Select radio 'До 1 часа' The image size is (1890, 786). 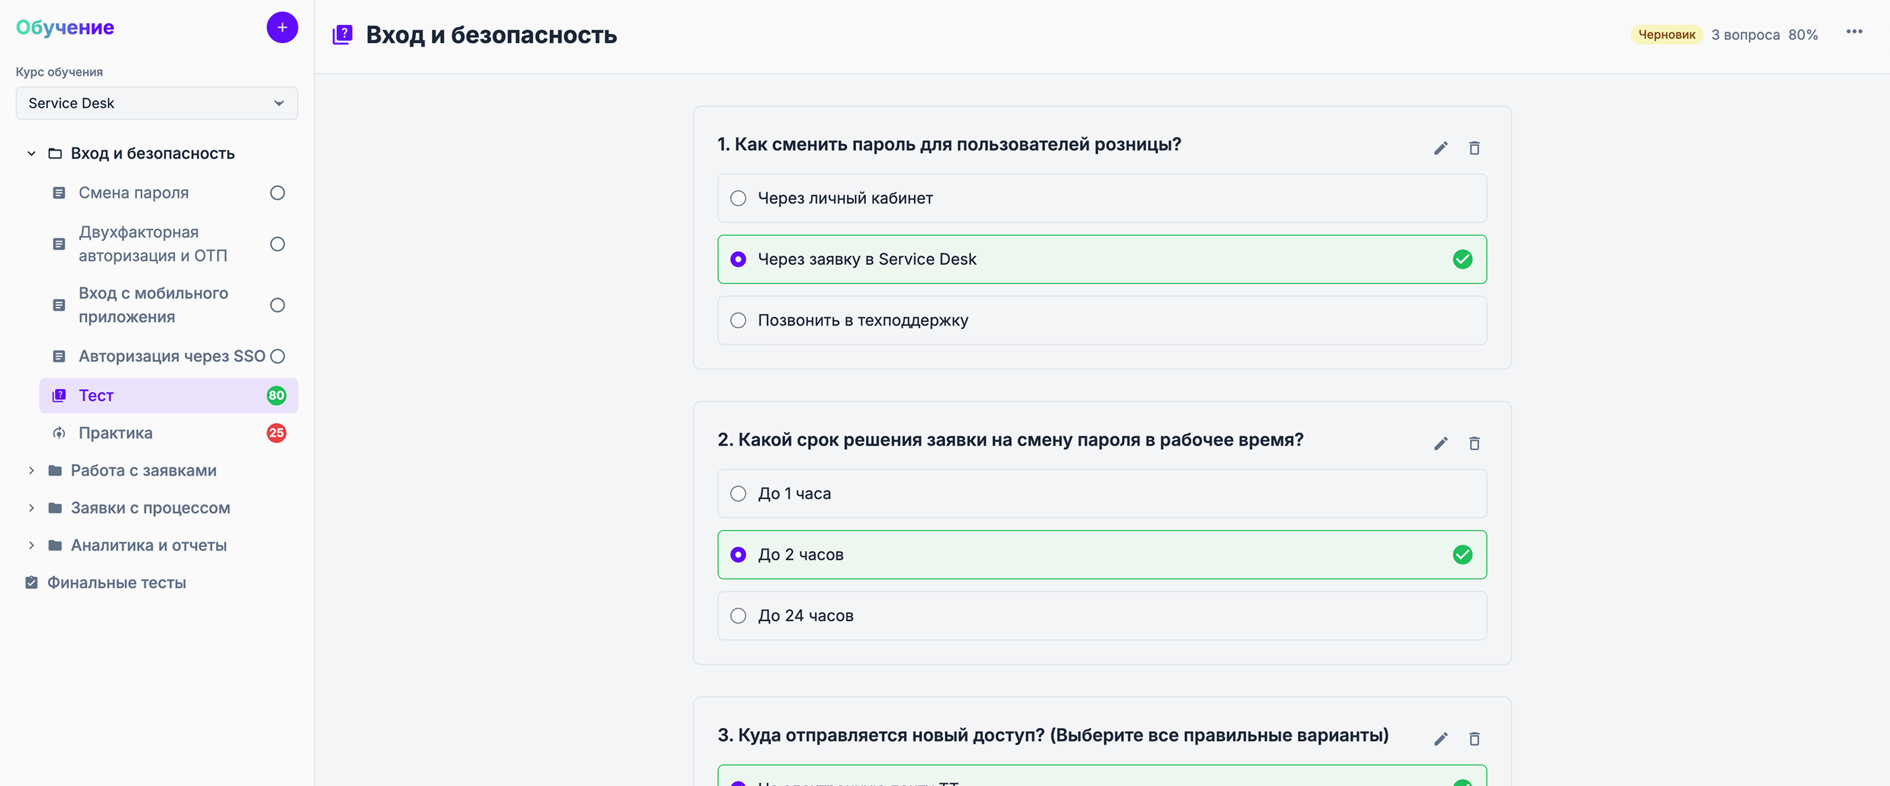pyautogui.click(x=738, y=494)
